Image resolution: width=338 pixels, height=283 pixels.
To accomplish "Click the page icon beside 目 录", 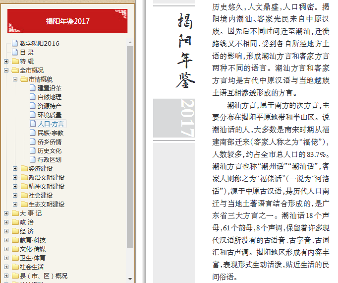I will click(x=15, y=52).
